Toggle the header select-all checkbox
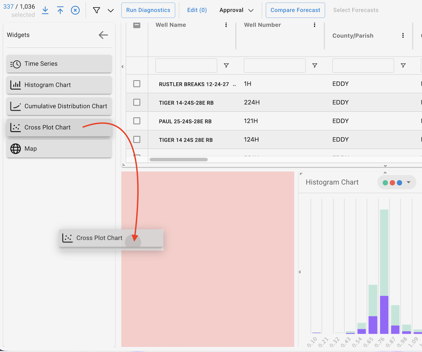This screenshot has height=352, width=422. pos(137,25)
